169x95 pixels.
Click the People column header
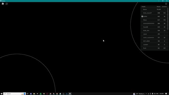pyautogui.click(x=143, y=7)
